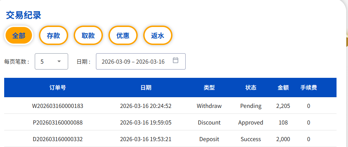This screenshot has height=147, width=348.
Task: Click the 状态 column header
Action: point(251,88)
